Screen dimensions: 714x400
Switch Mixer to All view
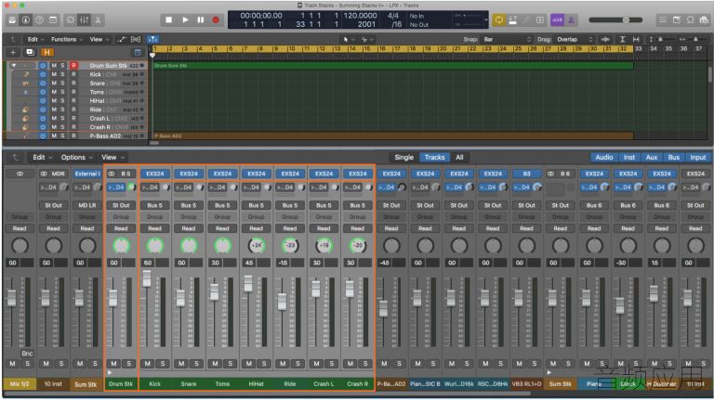coord(459,157)
